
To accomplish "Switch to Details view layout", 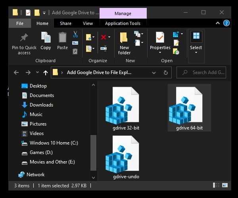I will coord(216,185).
